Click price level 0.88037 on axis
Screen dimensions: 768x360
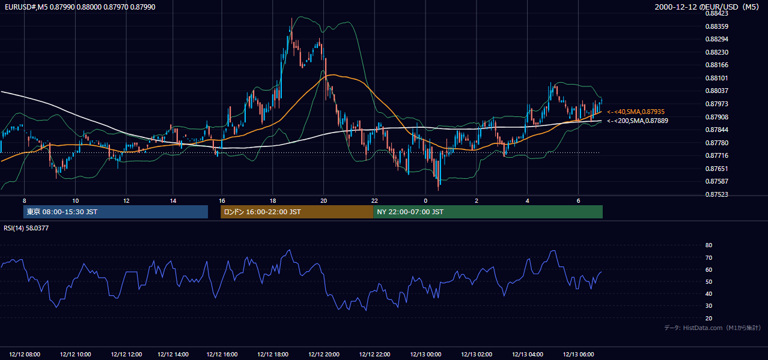point(716,91)
